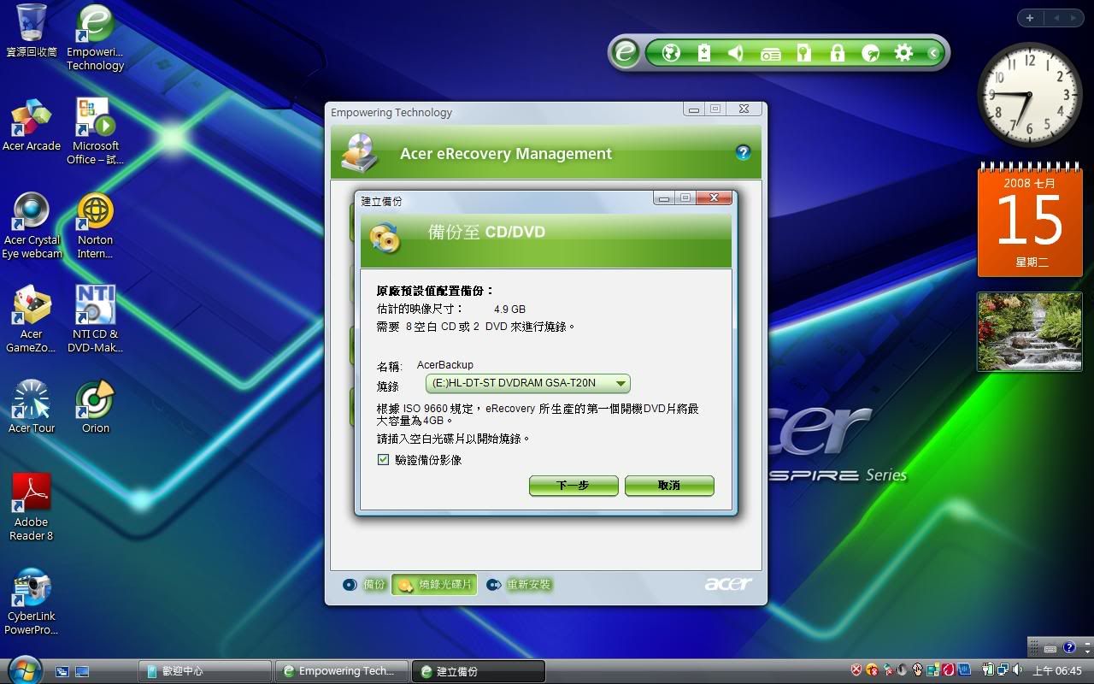Collapse the Empowering toolbar with its arrow
This screenshot has height=684, width=1094.
[933, 53]
